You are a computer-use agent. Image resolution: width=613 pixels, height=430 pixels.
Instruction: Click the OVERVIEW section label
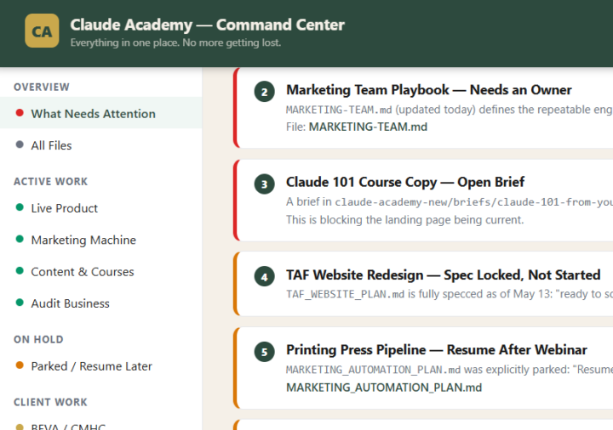pyautogui.click(x=42, y=87)
